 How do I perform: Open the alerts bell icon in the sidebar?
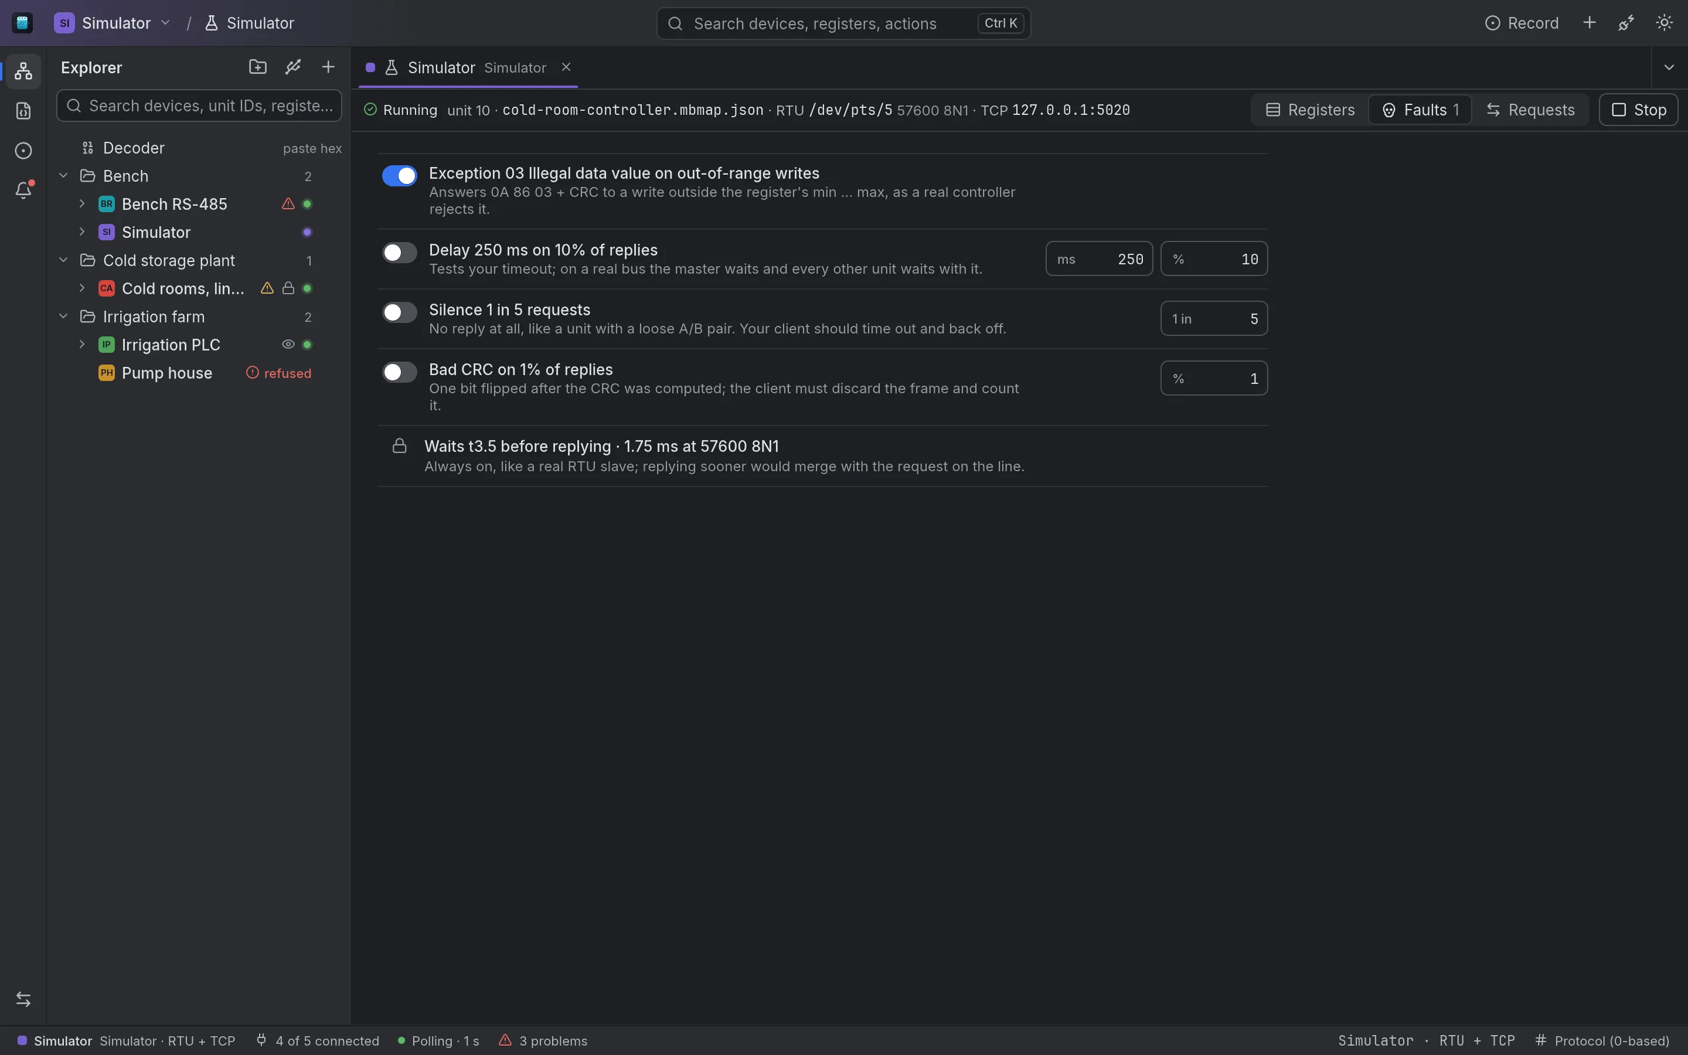click(23, 190)
